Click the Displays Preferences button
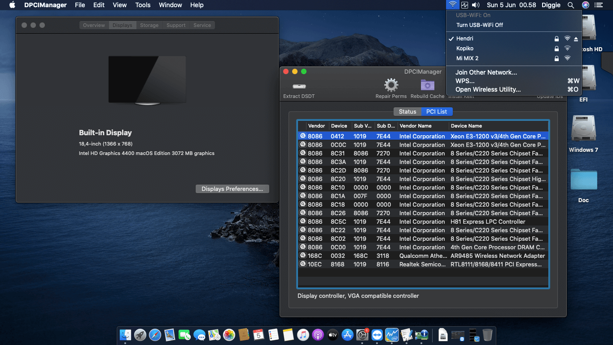Screen dimensions: 613x345 point(232,189)
